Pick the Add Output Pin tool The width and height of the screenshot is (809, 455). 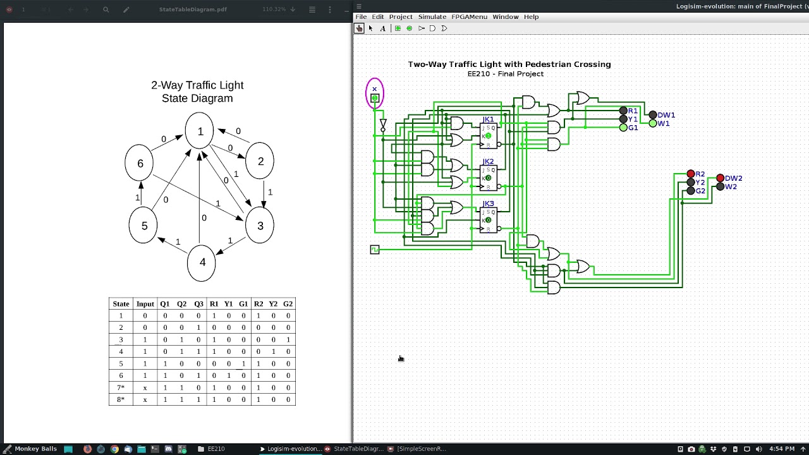point(410,28)
